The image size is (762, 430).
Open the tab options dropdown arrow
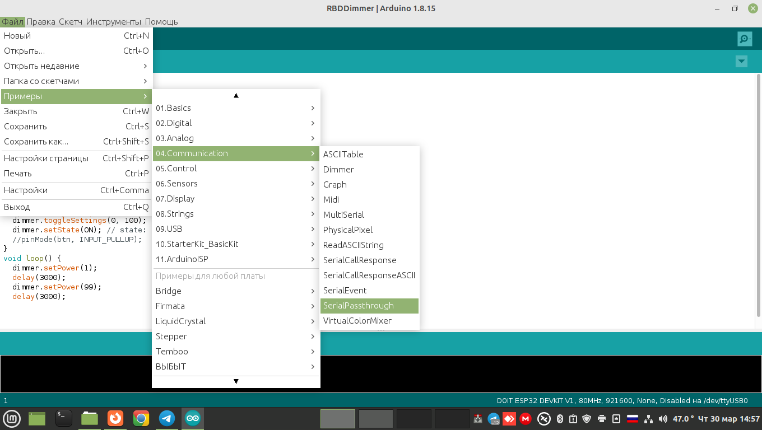coord(741,61)
